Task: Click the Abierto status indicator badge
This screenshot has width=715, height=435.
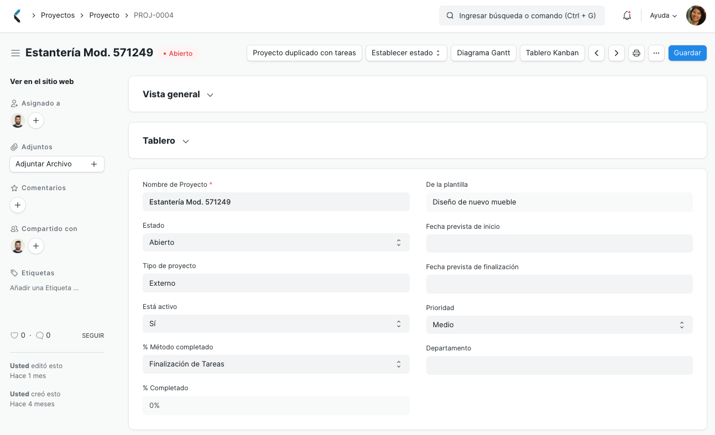Action: click(x=178, y=54)
